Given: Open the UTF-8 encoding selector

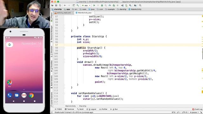Looking at the screenshot, I should pyautogui.click(x=185, y=112).
